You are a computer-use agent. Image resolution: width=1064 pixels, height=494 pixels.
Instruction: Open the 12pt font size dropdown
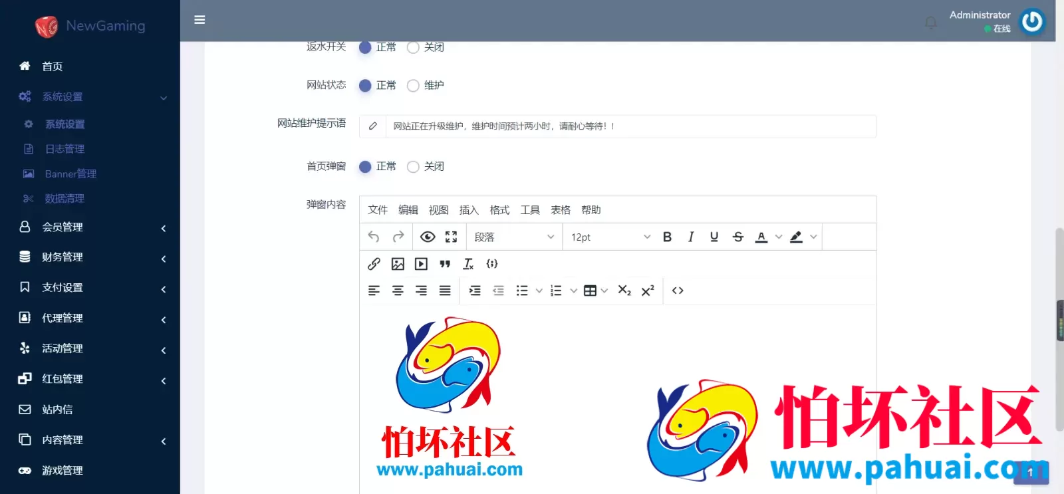(x=610, y=237)
